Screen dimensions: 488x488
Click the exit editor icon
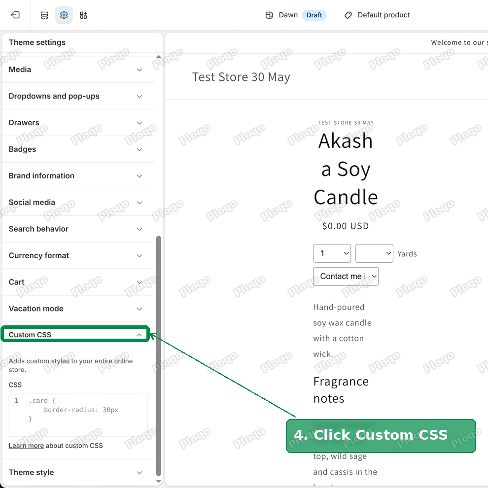click(x=15, y=15)
